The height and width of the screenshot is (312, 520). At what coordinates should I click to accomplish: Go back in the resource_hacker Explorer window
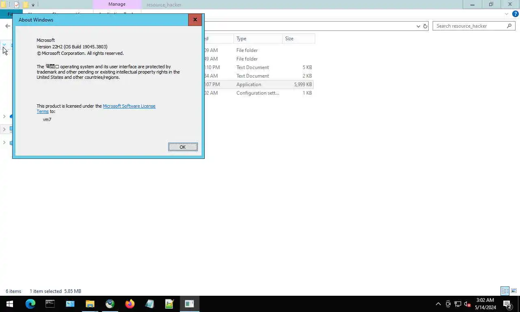pyautogui.click(x=8, y=26)
